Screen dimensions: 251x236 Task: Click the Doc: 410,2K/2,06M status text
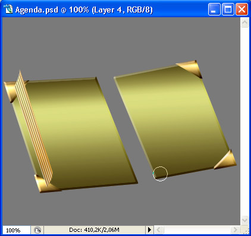[x=94, y=230]
